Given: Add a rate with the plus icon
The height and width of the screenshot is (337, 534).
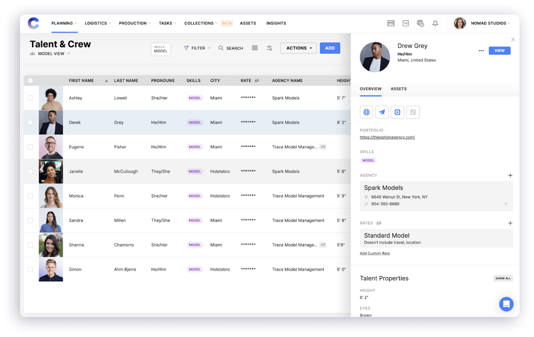Looking at the screenshot, I should (x=510, y=223).
